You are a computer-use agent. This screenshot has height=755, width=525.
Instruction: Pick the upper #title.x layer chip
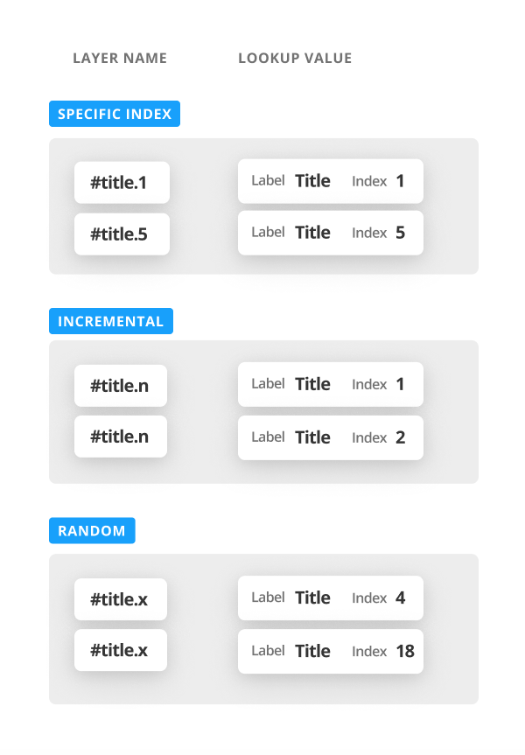pos(120,599)
